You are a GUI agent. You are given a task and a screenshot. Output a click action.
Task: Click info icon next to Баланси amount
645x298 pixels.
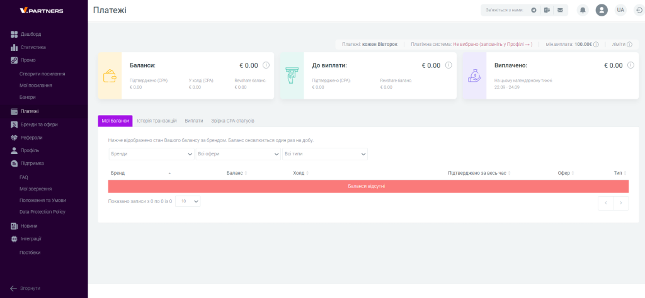(266, 65)
